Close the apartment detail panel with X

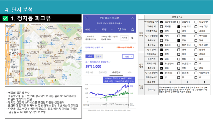[132, 18]
